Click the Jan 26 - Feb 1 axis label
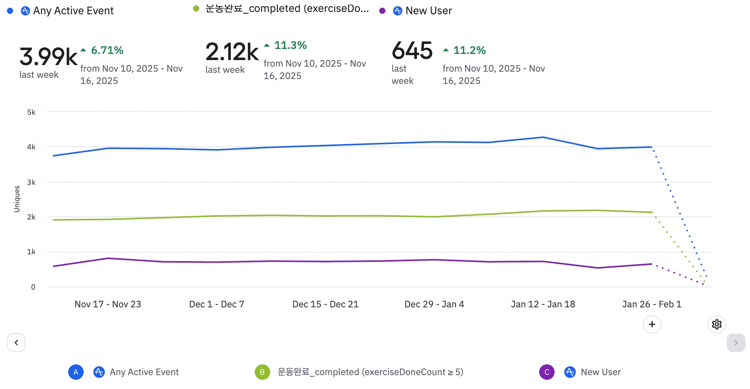 652,304
